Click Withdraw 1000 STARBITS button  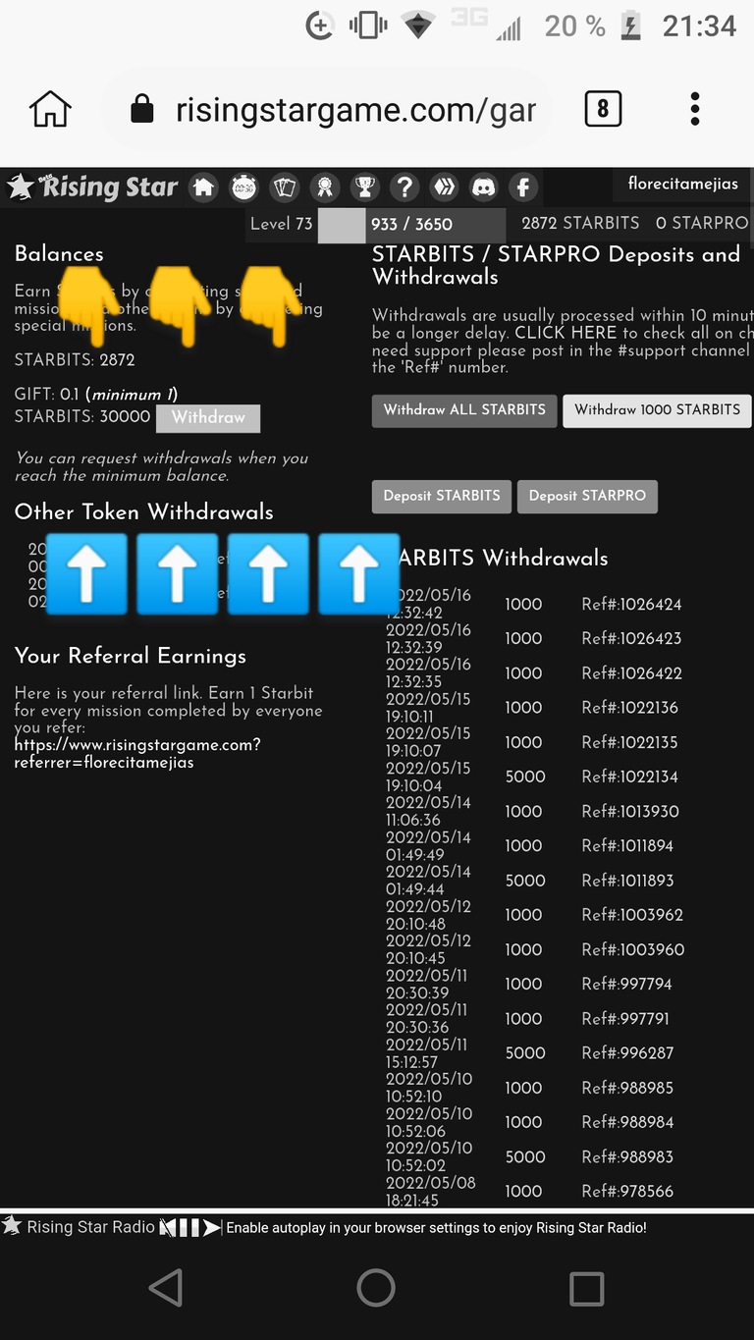pos(657,410)
